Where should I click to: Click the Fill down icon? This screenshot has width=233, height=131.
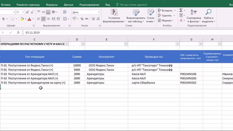[x=181, y=15]
